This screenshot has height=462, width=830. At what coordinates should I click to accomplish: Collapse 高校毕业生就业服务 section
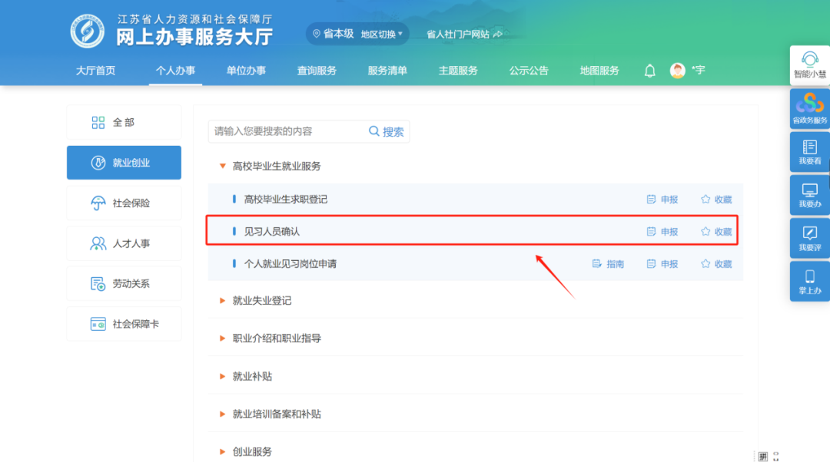click(223, 166)
